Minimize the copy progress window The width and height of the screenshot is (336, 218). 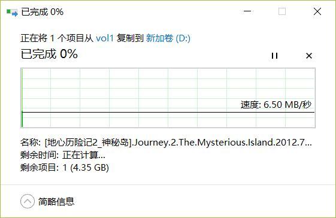(247, 11)
